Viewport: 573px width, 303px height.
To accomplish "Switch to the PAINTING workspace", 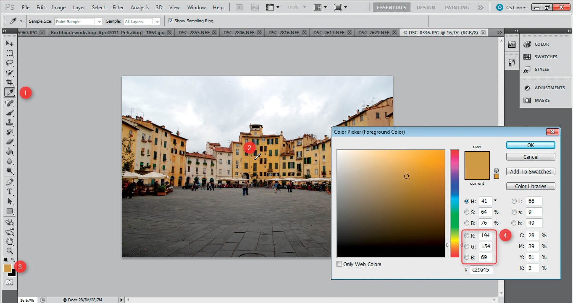I will tap(457, 8).
